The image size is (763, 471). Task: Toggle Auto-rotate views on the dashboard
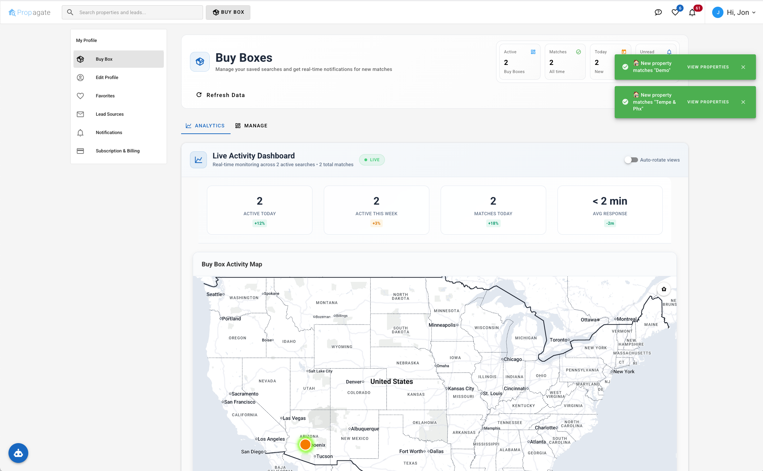631,160
